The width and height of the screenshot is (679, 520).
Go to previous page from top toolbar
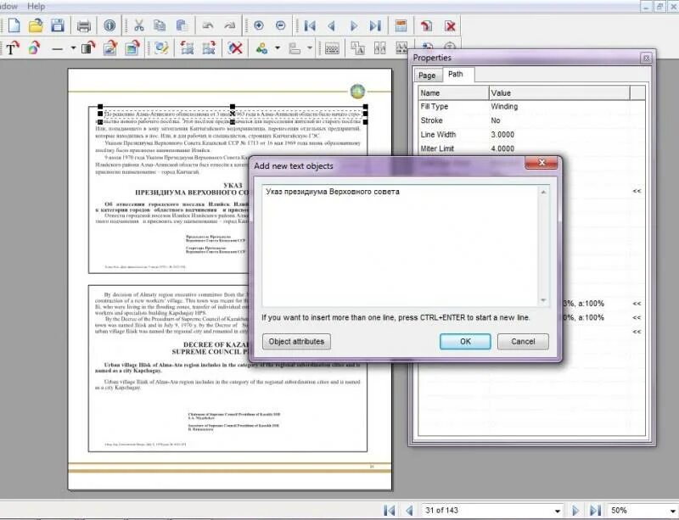click(x=331, y=26)
